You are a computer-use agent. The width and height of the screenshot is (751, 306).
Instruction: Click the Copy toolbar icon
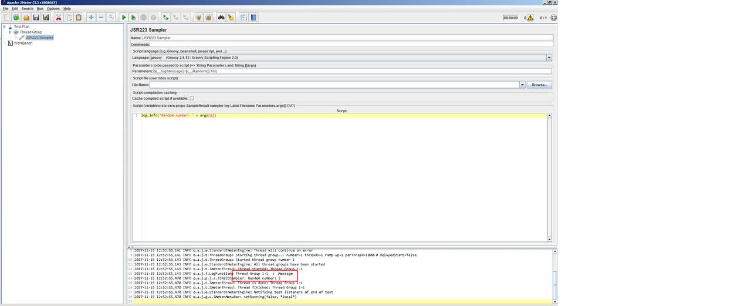point(69,18)
